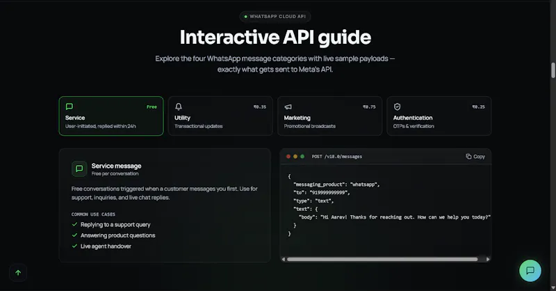Image resolution: width=556 pixels, height=291 pixels.
Task: Click the speech bubble icon in Service card
Action: tap(69, 107)
